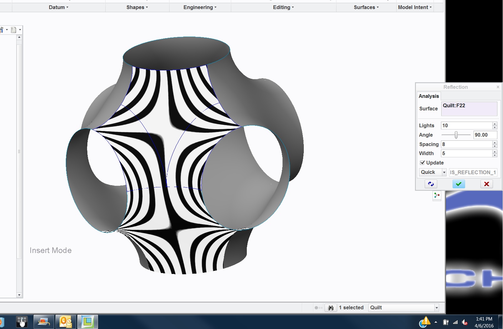Click the Surface collector showing Quilt:F22
The image size is (503, 329).
pos(469,109)
